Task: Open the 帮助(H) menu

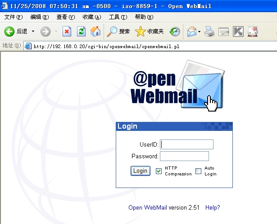Action: tap(144, 17)
